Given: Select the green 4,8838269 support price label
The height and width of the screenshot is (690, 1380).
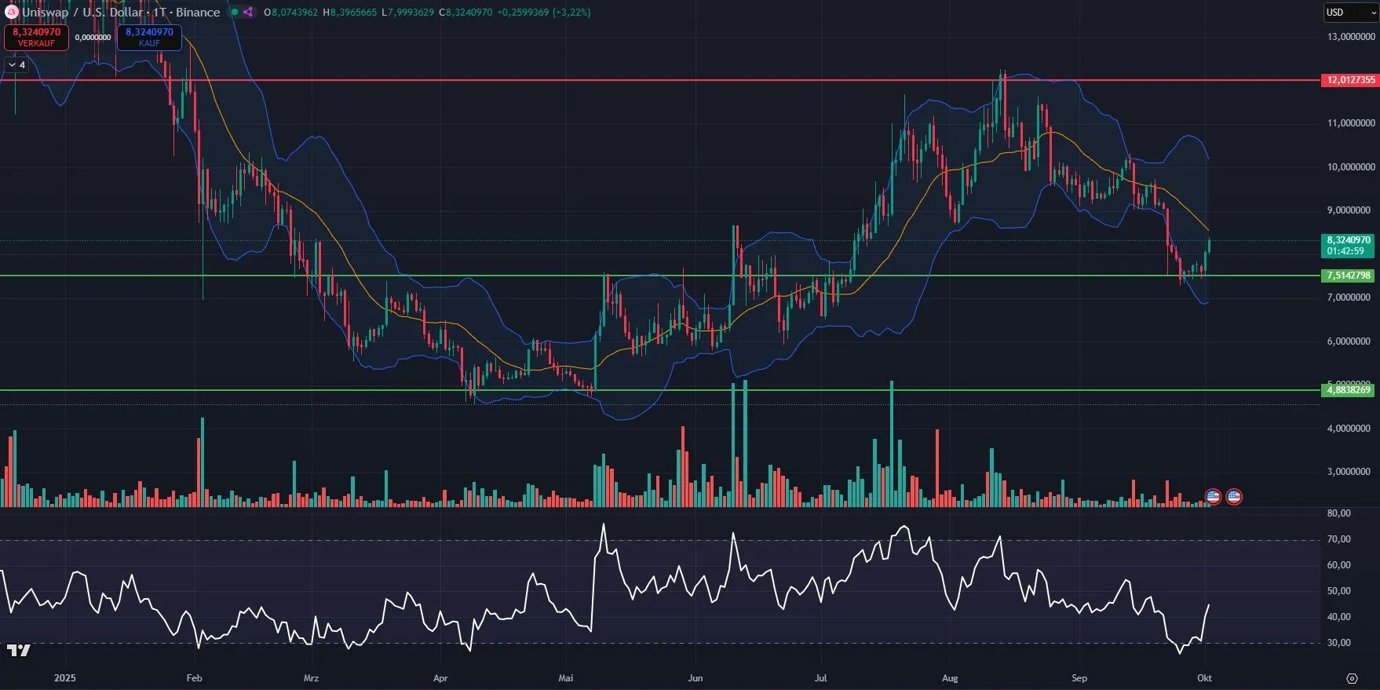Looking at the screenshot, I should (x=1349, y=390).
